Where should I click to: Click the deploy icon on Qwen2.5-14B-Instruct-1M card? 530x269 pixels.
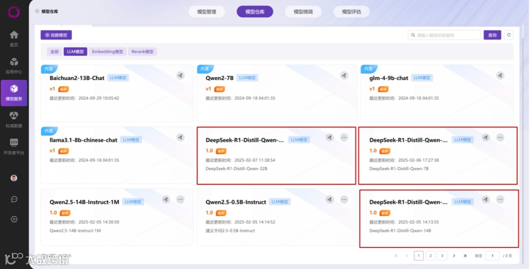[x=166, y=199]
